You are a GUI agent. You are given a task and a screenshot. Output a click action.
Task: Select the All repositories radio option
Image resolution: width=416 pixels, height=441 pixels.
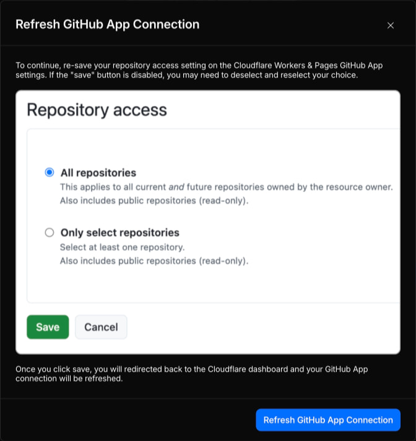50,172
